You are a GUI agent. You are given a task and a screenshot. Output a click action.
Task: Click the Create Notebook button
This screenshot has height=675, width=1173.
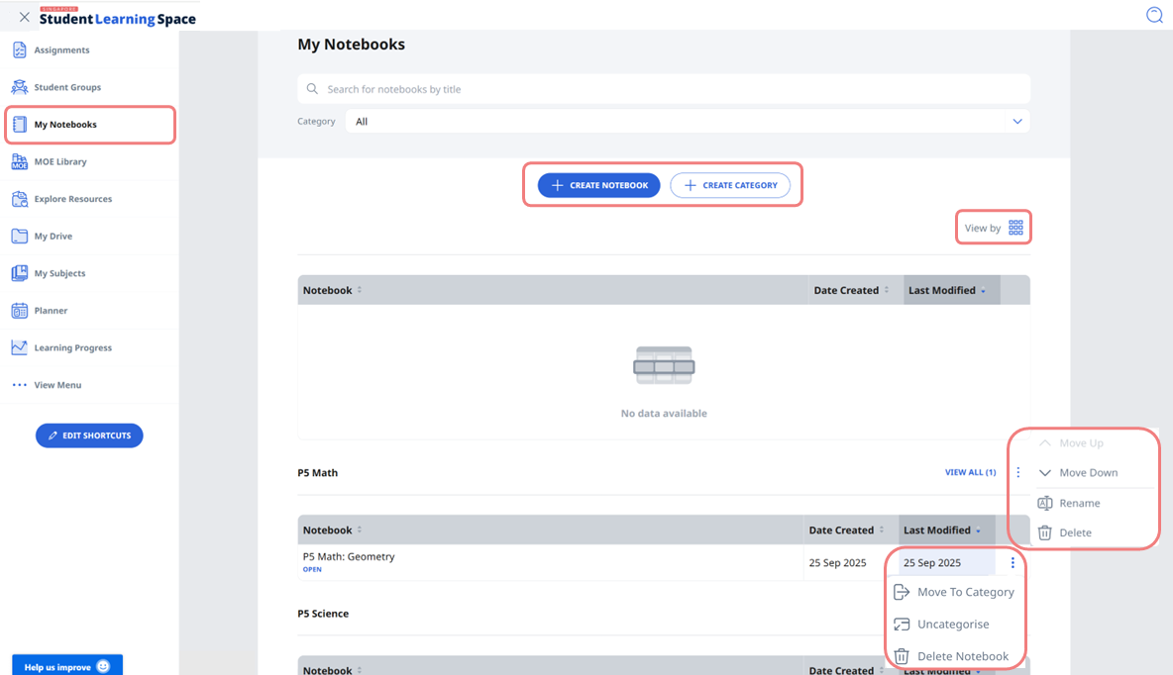[598, 185]
